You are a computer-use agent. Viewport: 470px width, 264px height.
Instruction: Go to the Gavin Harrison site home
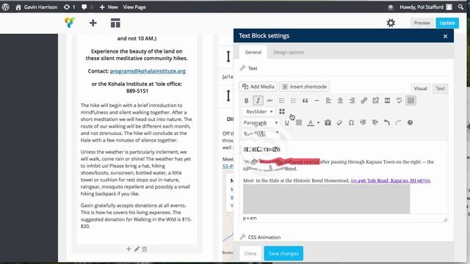[36, 7]
